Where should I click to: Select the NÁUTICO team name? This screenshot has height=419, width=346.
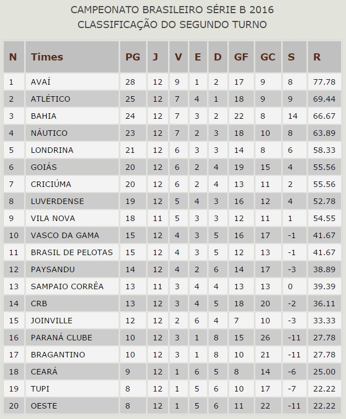(49, 133)
